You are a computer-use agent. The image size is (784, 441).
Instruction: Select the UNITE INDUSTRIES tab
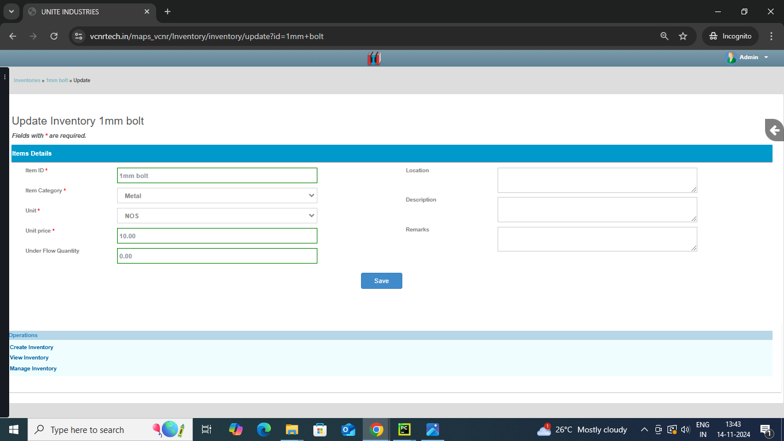coord(89,11)
